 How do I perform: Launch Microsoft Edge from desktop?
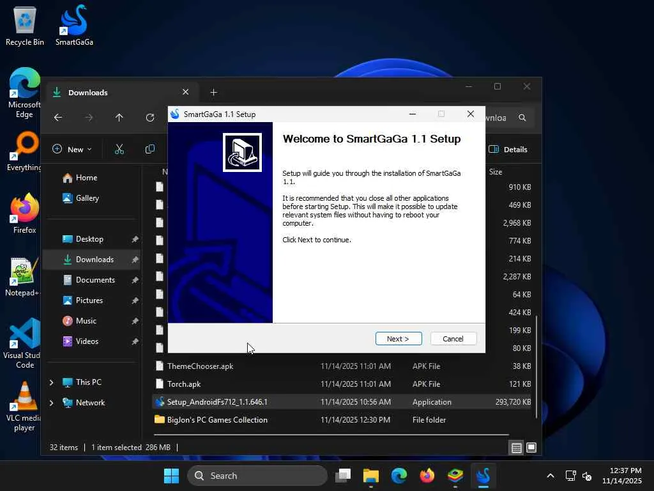(24, 93)
